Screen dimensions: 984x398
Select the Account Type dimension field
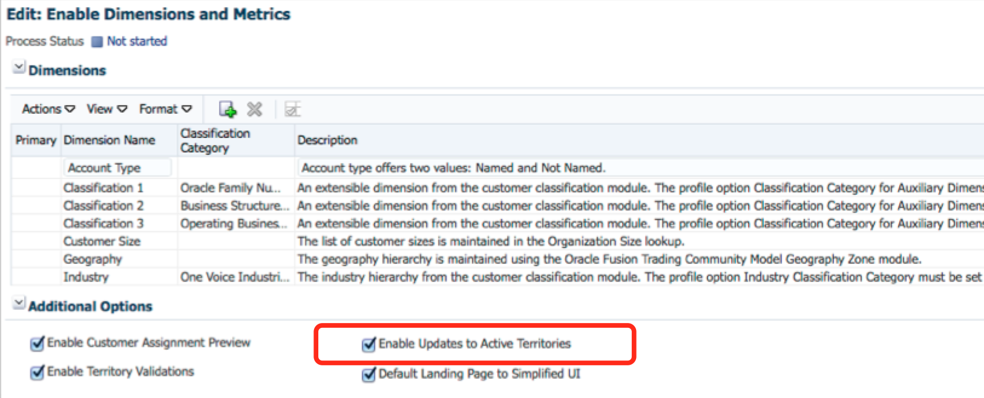click(117, 168)
